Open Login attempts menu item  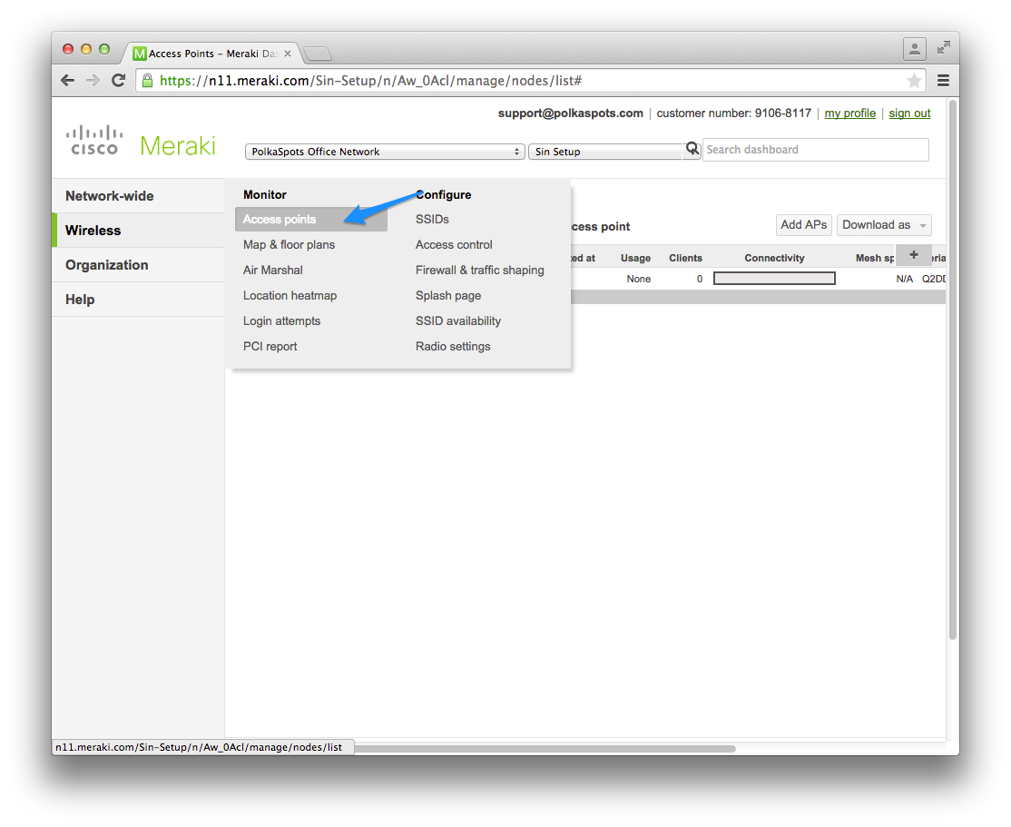pyautogui.click(x=281, y=321)
